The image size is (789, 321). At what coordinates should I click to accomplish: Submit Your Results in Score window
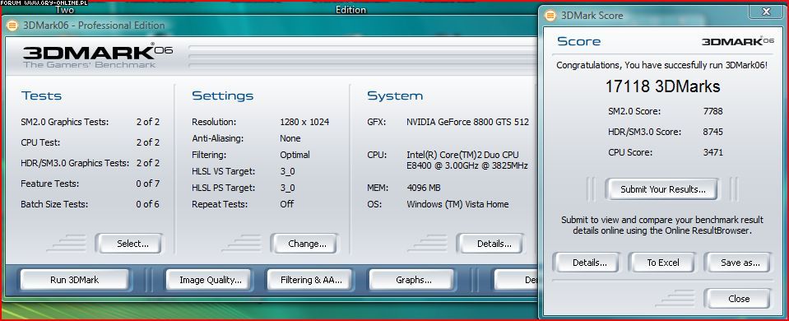pos(662,189)
